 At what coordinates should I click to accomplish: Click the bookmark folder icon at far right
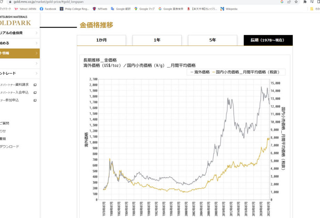pyautogui.click(x=312, y=9)
